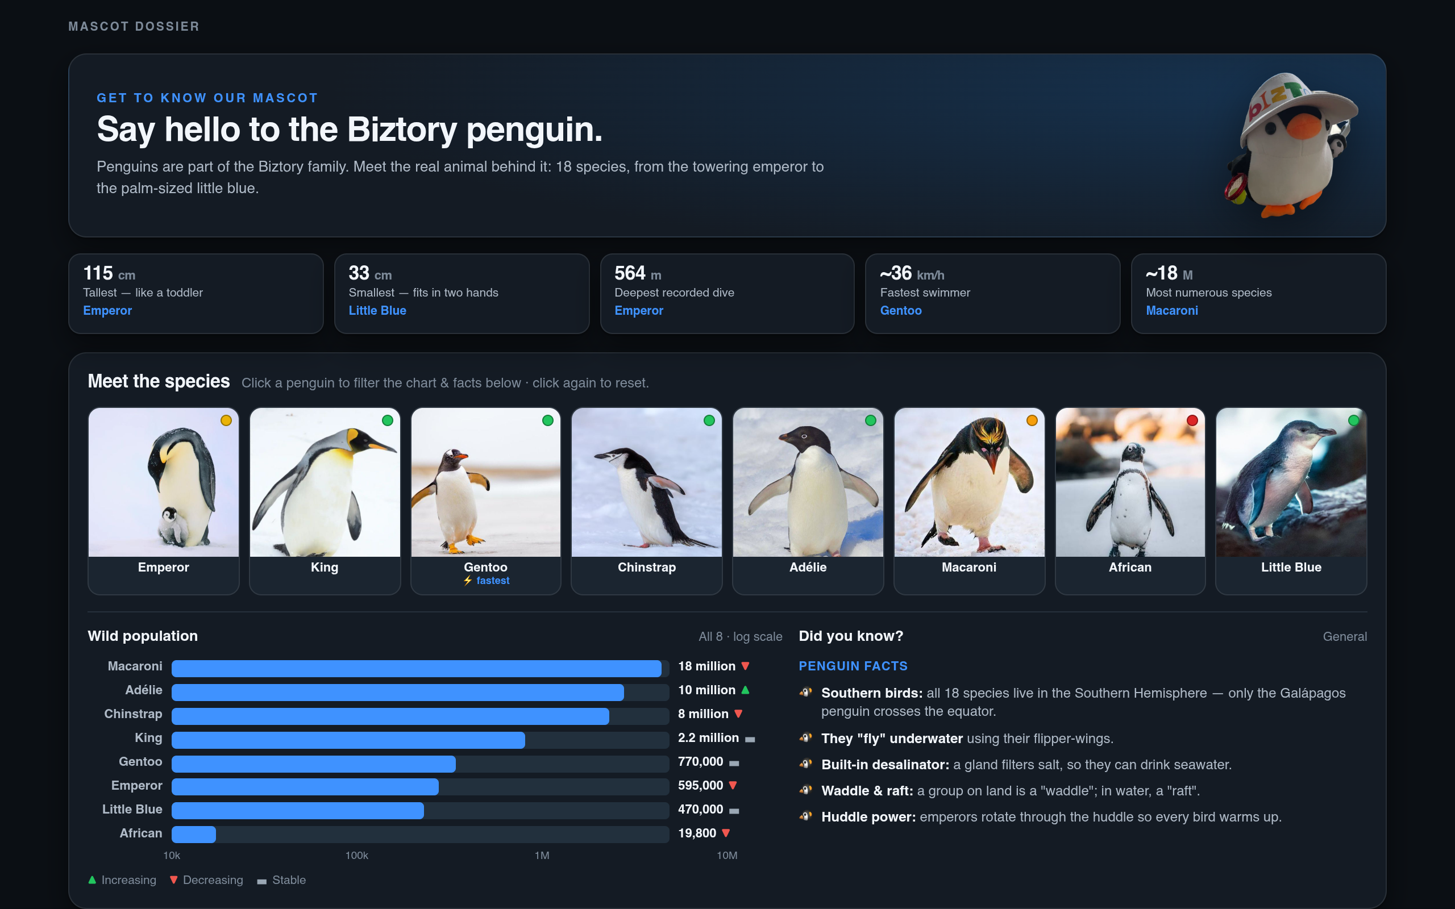Click the "Chinstrap" row label in the chart
Viewport: 1455px width, 909px height.
coord(133,714)
